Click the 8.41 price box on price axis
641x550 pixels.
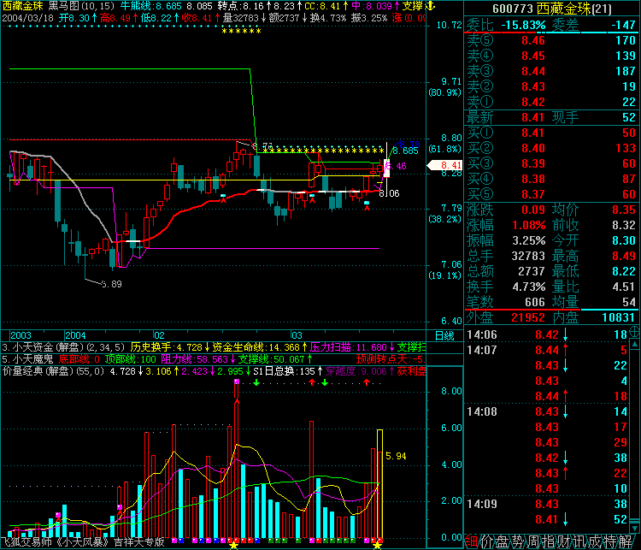click(452, 165)
